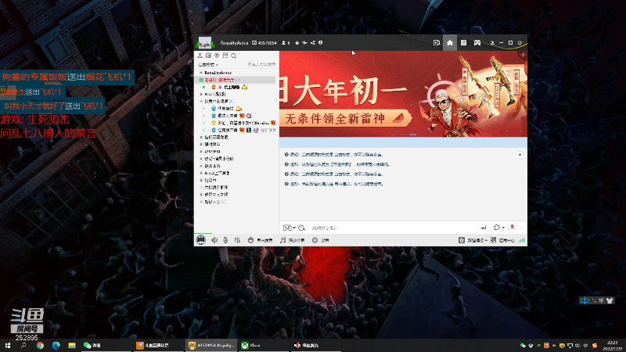Open the second toolbar icon above channel tree
Viewport: 626px width, 352px height.
click(208, 56)
